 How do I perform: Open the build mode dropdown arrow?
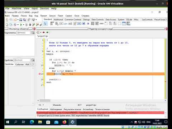18,25
